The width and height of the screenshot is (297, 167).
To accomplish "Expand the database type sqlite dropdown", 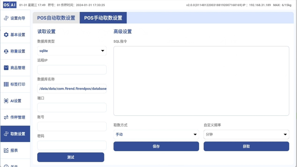I will pos(72,51).
